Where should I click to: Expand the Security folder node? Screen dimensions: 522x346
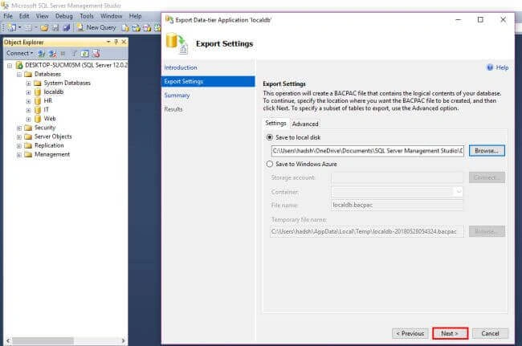[x=19, y=128]
